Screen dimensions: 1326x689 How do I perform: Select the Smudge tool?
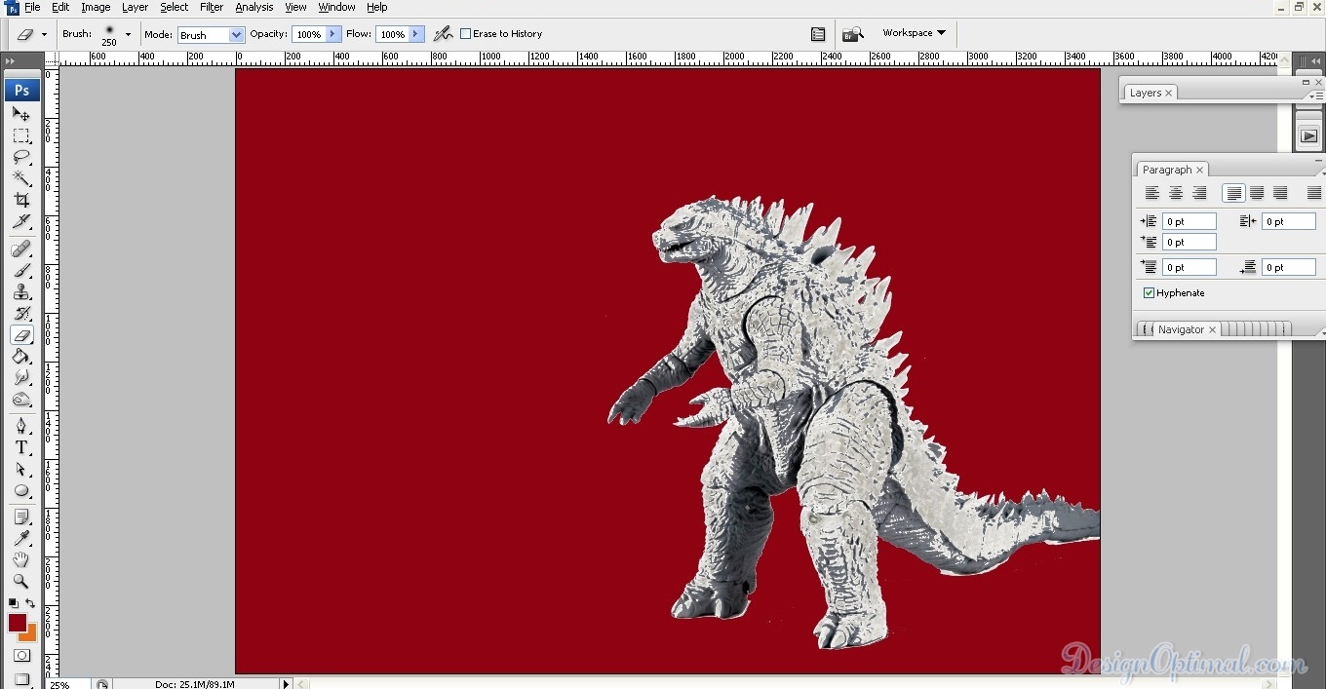[x=21, y=378]
